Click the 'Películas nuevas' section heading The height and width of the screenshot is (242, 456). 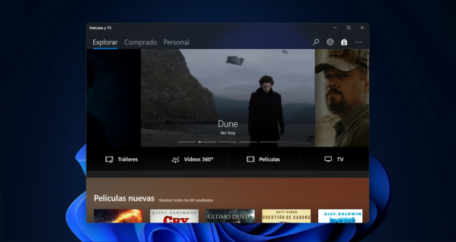click(x=124, y=199)
